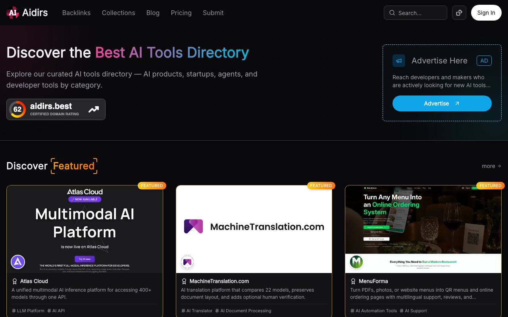Screen dimensions: 508x317
Task: Click the trending arrow on the aidirs.best badge
Action: (x=94, y=109)
